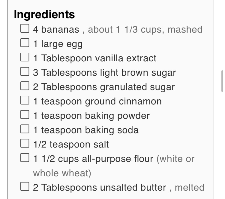Check the ground cinnamon checkbox
Image resolution: width=225 pixels, height=199 pixels.
[25, 101]
